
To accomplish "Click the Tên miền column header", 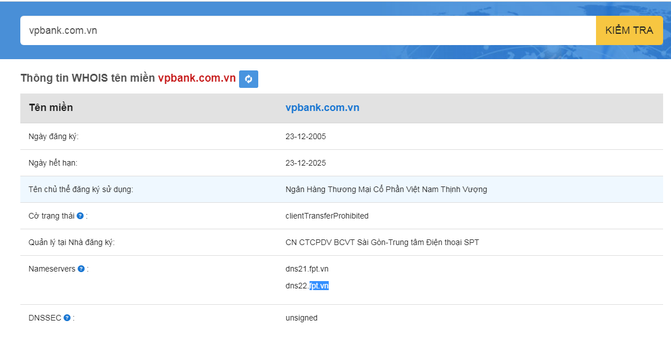I will pos(51,108).
